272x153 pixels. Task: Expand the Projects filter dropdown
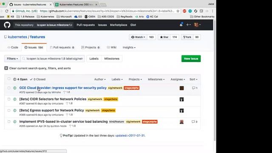pos(135,79)
